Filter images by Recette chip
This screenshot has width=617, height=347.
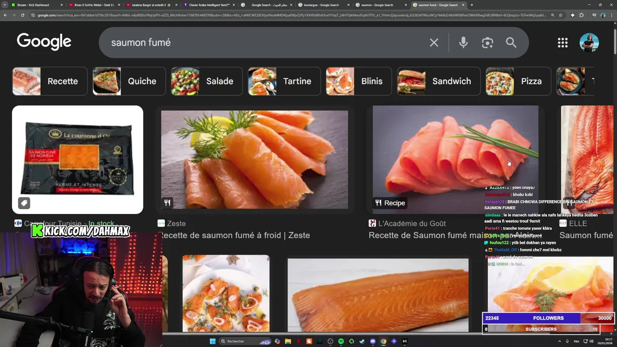pyautogui.click(x=50, y=81)
